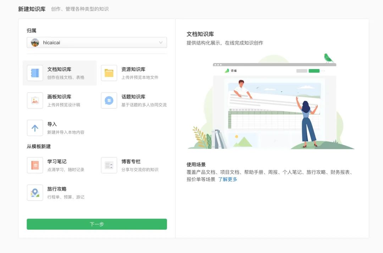Click the upward arrow 导入 icon
The image size is (383, 253).
(35, 128)
